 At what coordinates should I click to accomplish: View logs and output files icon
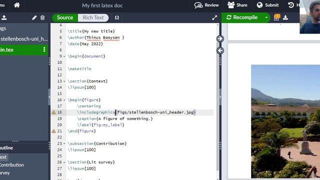(276, 17)
